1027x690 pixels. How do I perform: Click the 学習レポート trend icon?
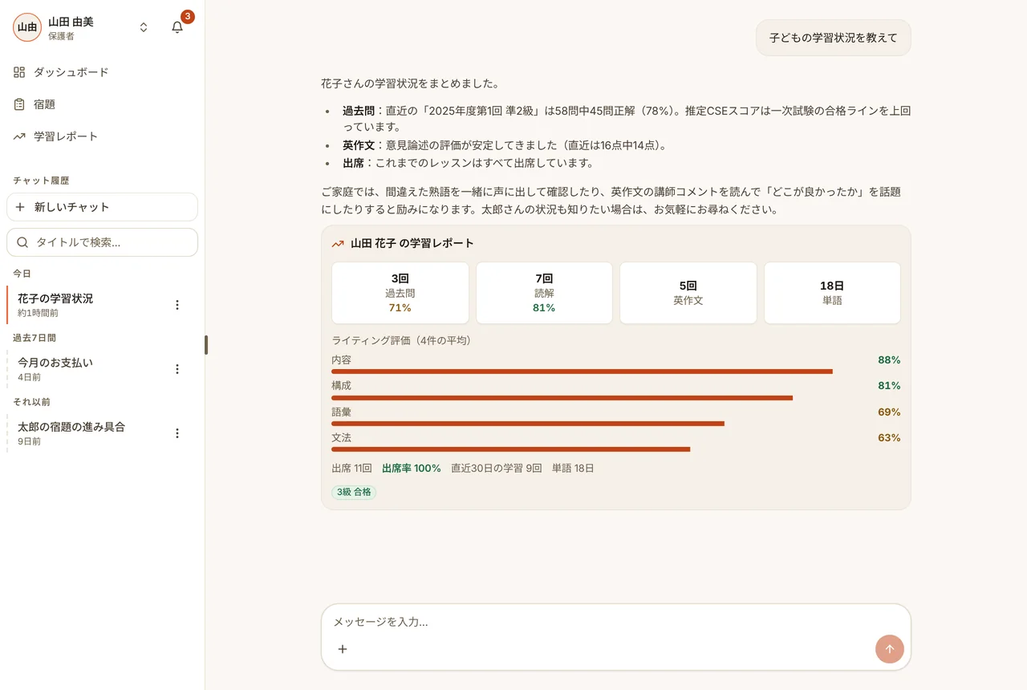19,136
